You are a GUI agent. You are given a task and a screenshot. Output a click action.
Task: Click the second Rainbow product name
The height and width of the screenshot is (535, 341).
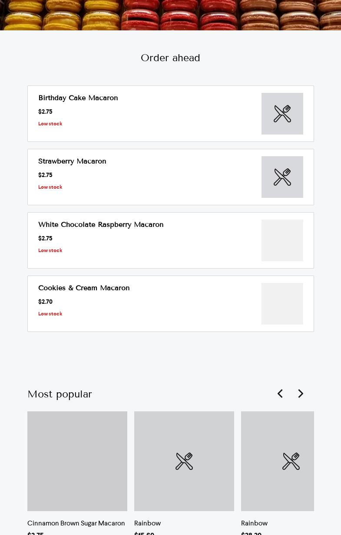click(x=255, y=523)
